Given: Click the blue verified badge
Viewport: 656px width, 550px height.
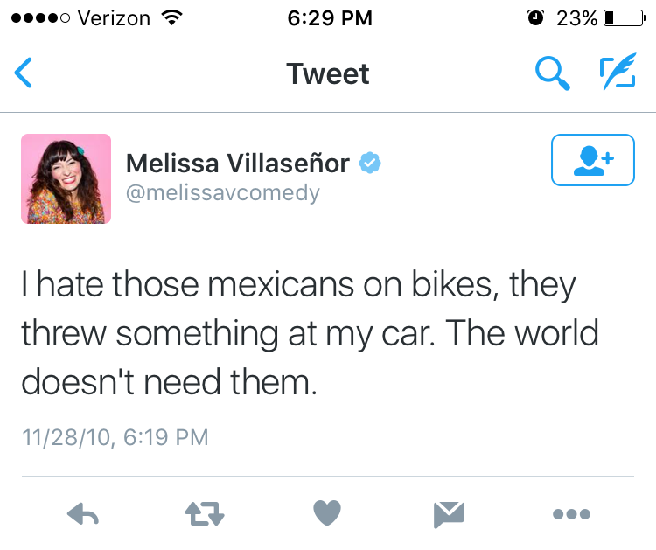Looking at the screenshot, I should click(x=370, y=163).
